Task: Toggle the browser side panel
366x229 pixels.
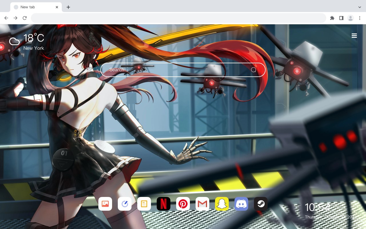Action: point(341,18)
